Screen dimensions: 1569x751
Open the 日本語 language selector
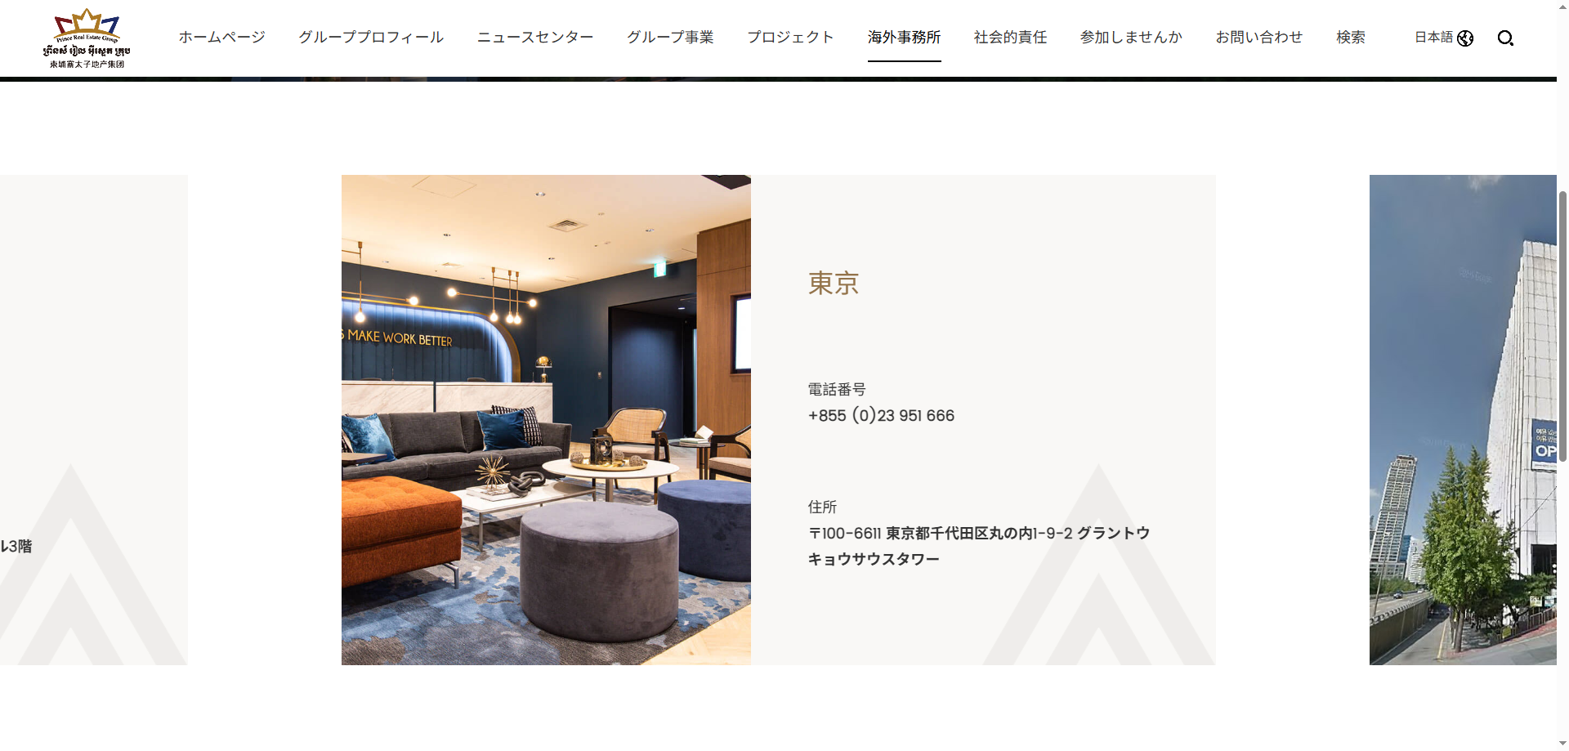coord(1433,38)
